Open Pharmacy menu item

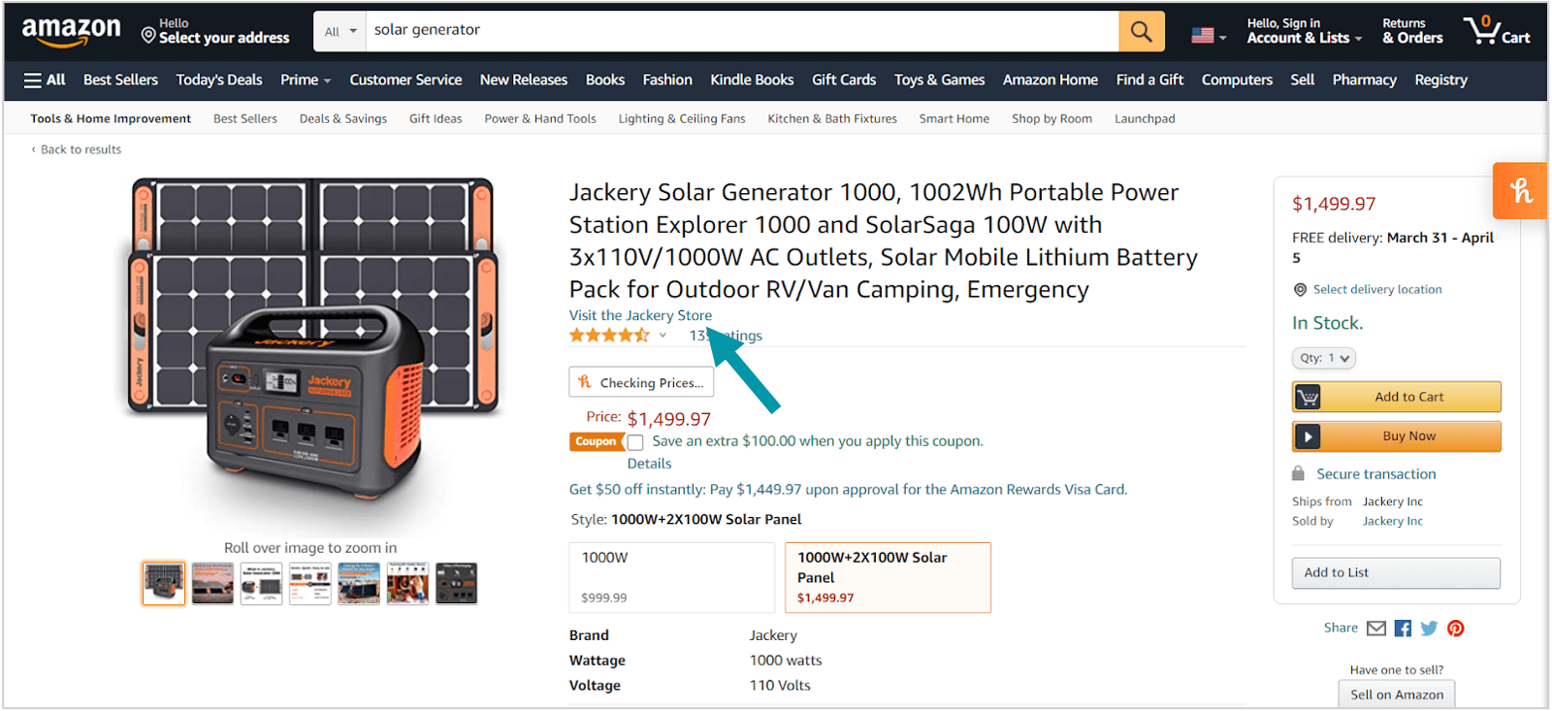pyautogui.click(x=1364, y=80)
